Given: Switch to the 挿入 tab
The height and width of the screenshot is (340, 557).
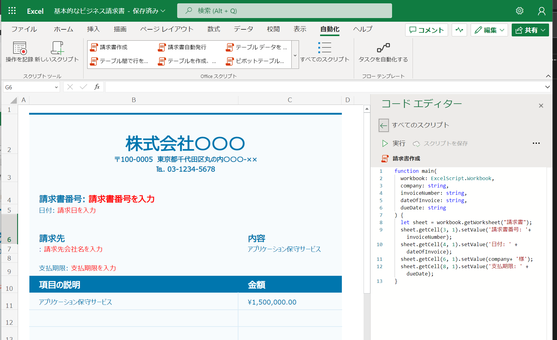Looking at the screenshot, I should coord(93,29).
